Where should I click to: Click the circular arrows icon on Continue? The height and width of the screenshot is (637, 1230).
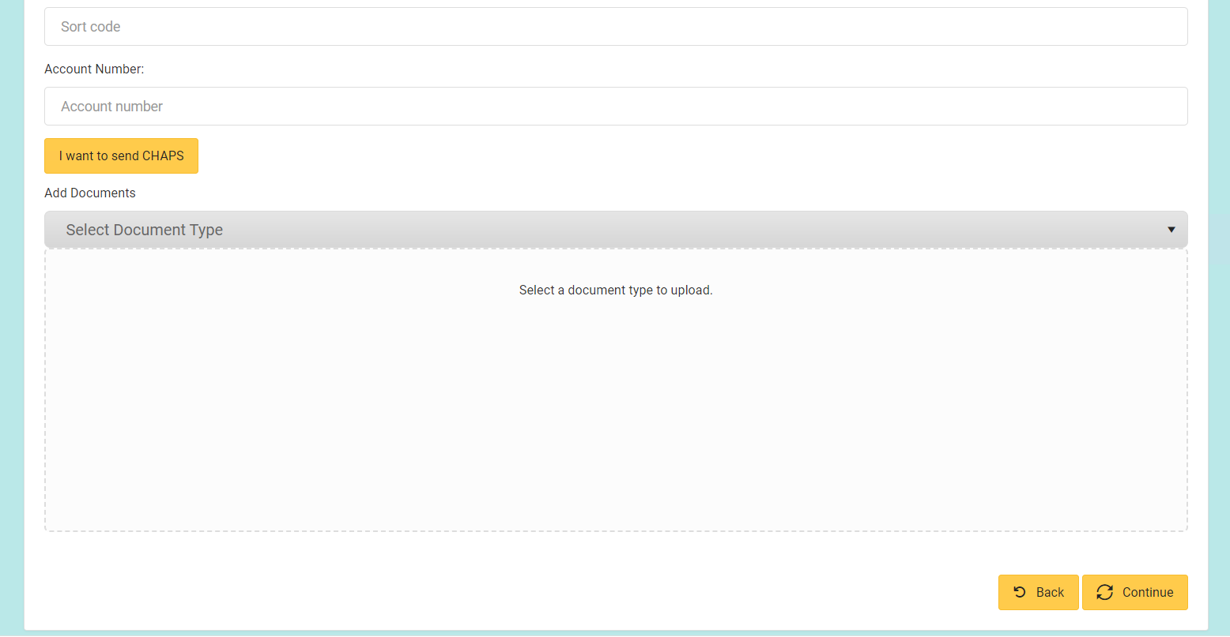(x=1104, y=592)
